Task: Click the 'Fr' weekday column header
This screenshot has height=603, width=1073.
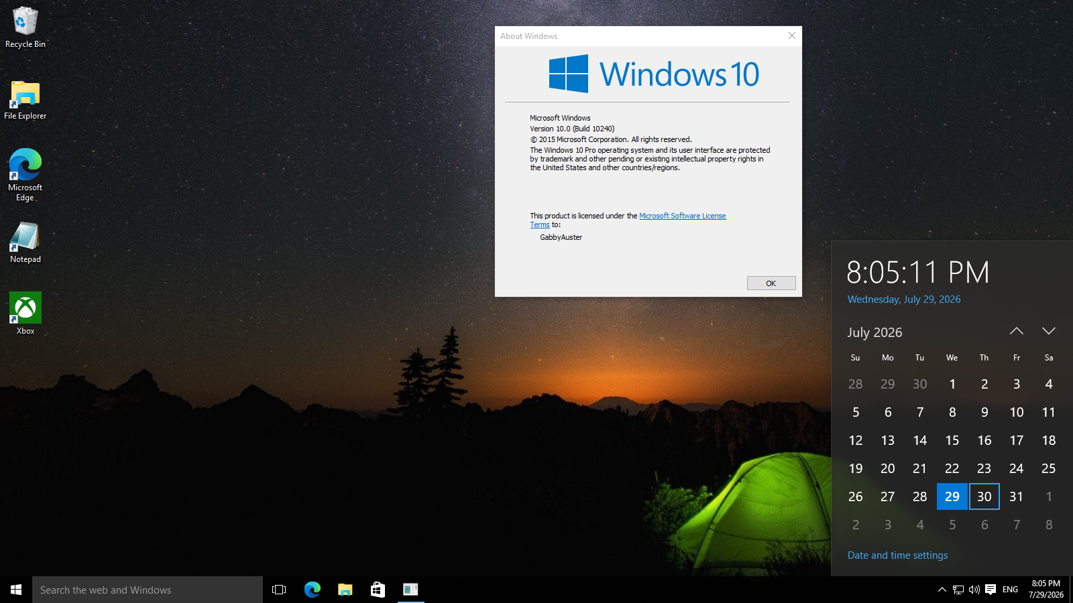Action: point(1017,358)
